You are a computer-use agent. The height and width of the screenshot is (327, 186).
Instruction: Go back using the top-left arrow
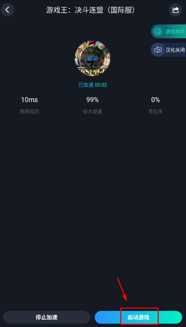pos(7,10)
